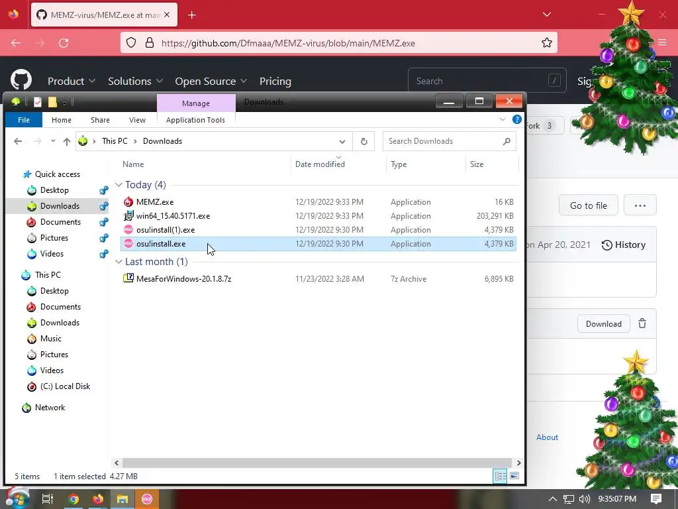Open Windows action center notifications icon
The image size is (678, 509).
coord(656,499)
